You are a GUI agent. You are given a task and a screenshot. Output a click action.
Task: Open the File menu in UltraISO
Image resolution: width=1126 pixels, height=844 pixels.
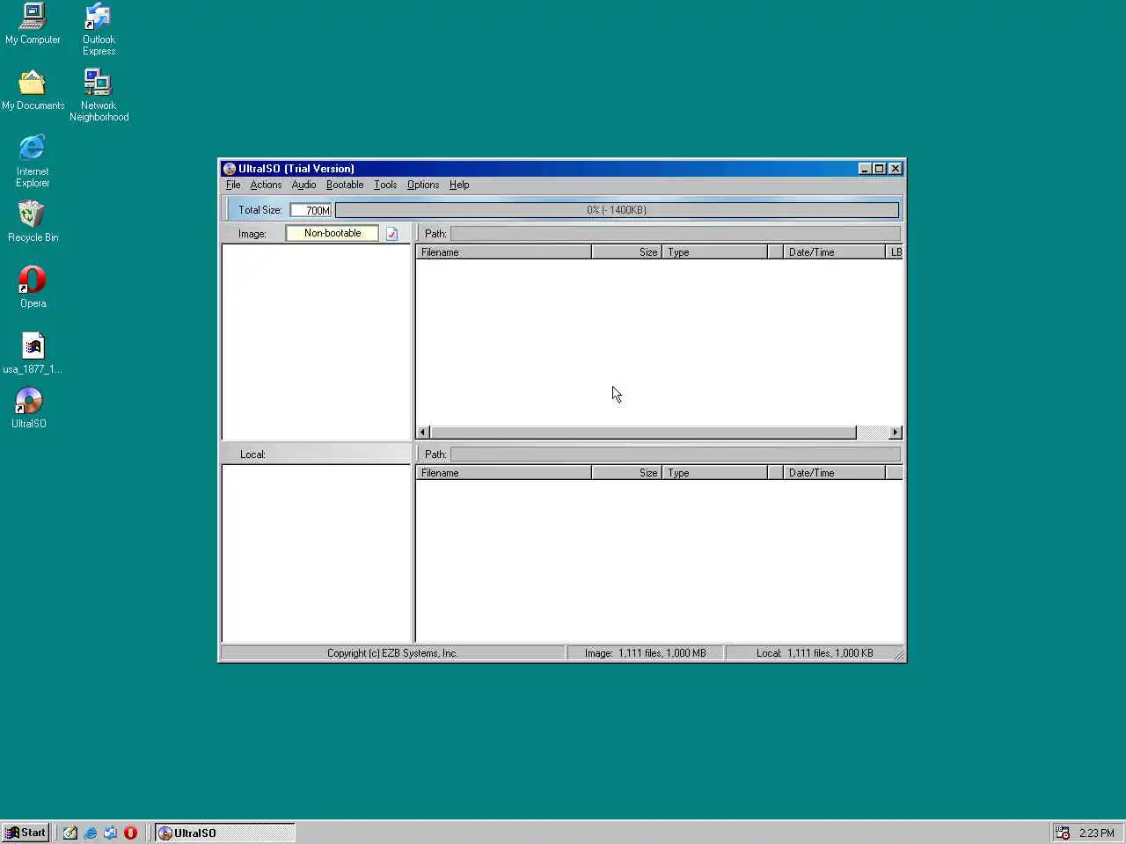coord(233,185)
